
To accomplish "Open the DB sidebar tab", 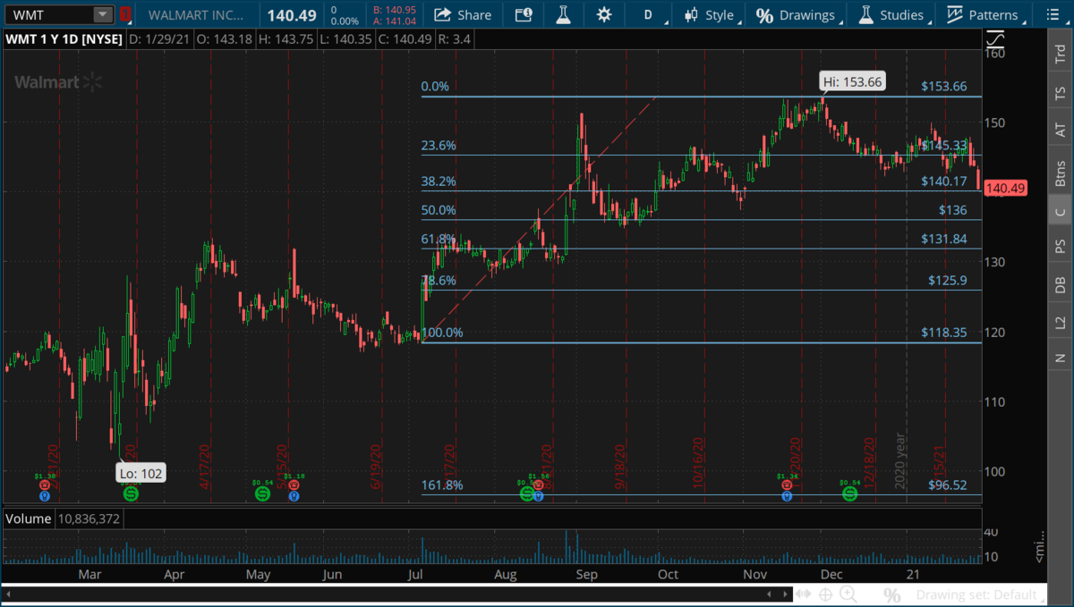I will coord(1061,284).
